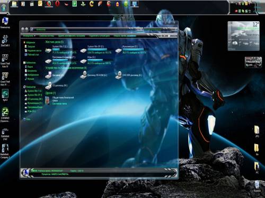Select the DVD RW drive (K:)
Viewport: 265px width, 198px height.
tap(129, 75)
